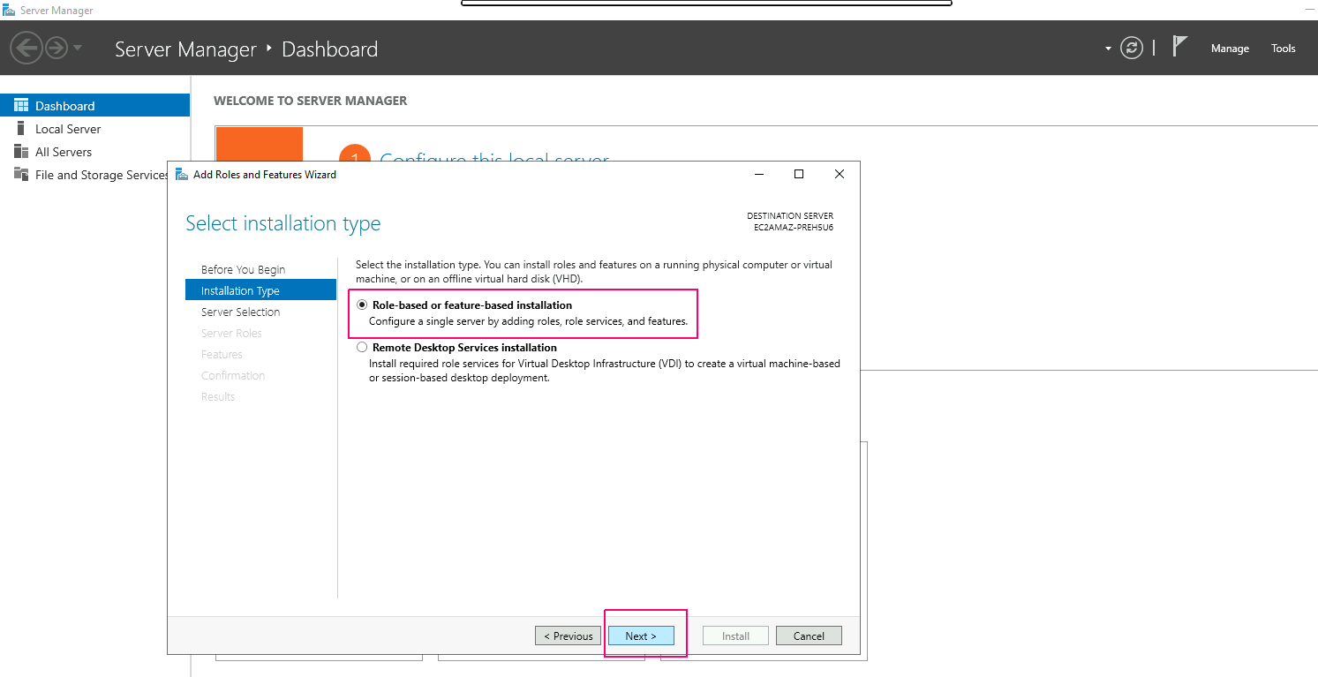Click the Select installation type heading
The height and width of the screenshot is (677, 1318).
(283, 223)
